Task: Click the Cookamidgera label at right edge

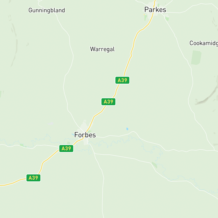Action: [204, 43]
